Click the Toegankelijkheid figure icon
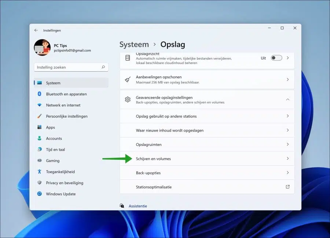The image size is (330, 238). point(39,171)
